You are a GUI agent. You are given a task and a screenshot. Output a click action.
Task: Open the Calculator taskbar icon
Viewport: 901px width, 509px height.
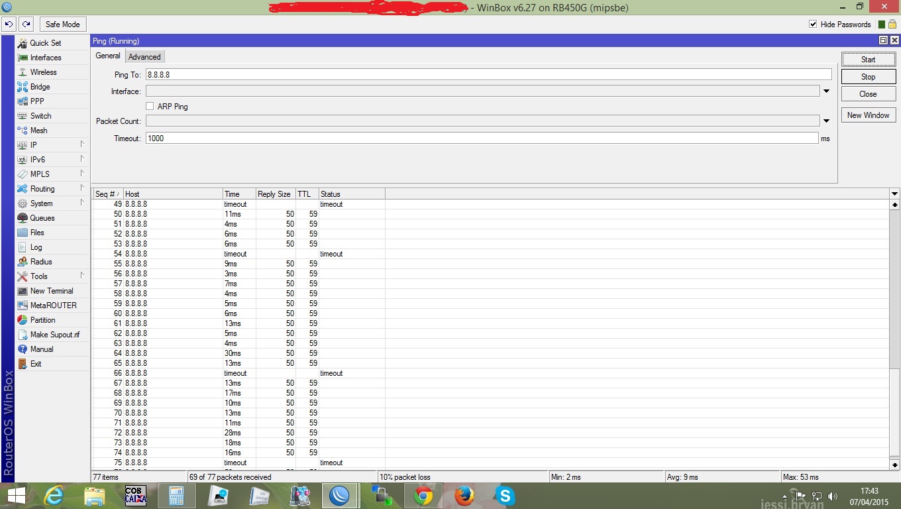pos(176,496)
